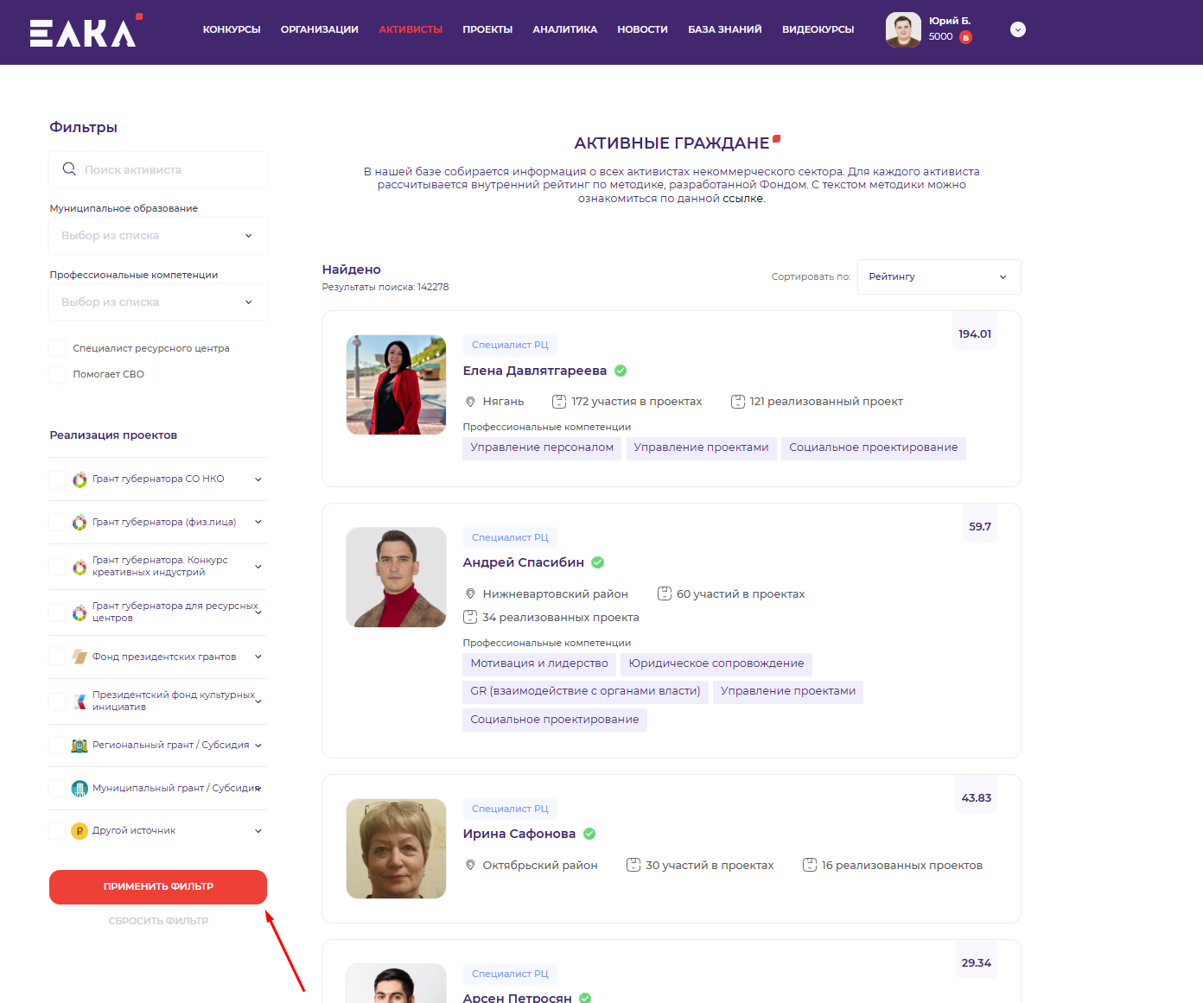The height and width of the screenshot is (1003, 1203).
Task: Check the Грант губернатора СО НКО box
Action: [x=58, y=479]
